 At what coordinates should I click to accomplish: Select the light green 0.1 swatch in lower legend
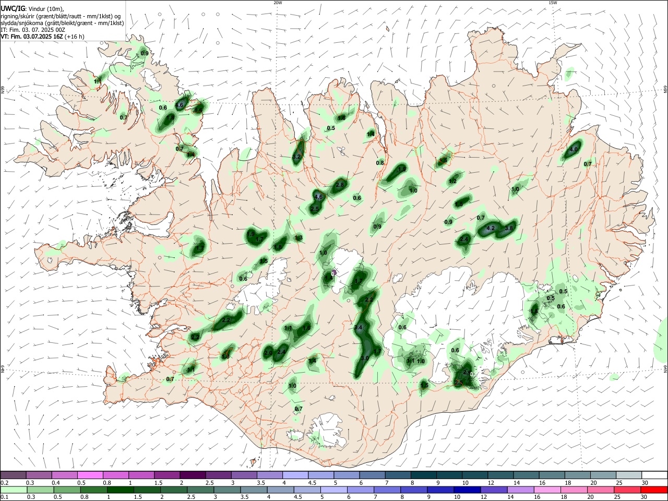[x=14, y=490]
